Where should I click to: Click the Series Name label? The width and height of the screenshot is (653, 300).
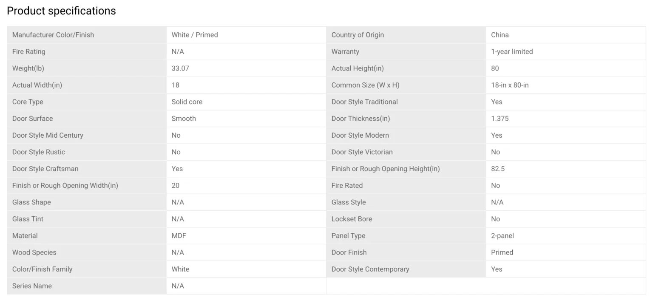point(32,286)
